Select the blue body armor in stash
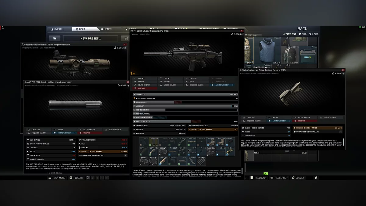The height and width of the screenshot is (206, 366). tap(267, 50)
